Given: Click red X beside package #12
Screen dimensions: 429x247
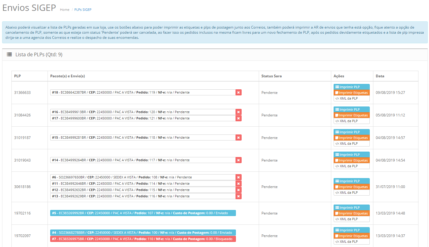Looking at the screenshot, I should [238, 190].
